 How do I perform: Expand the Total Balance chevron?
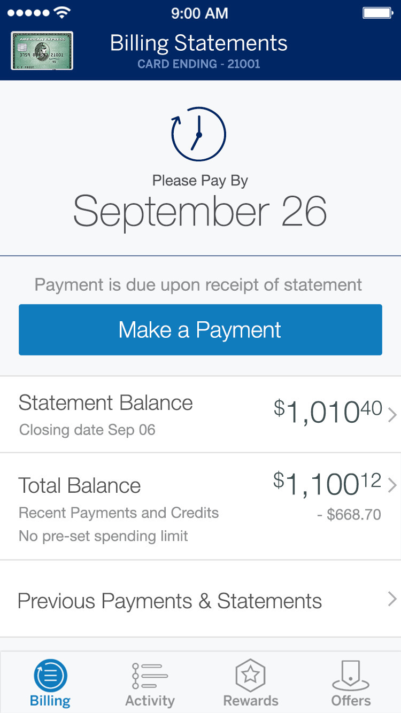coord(392,485)
